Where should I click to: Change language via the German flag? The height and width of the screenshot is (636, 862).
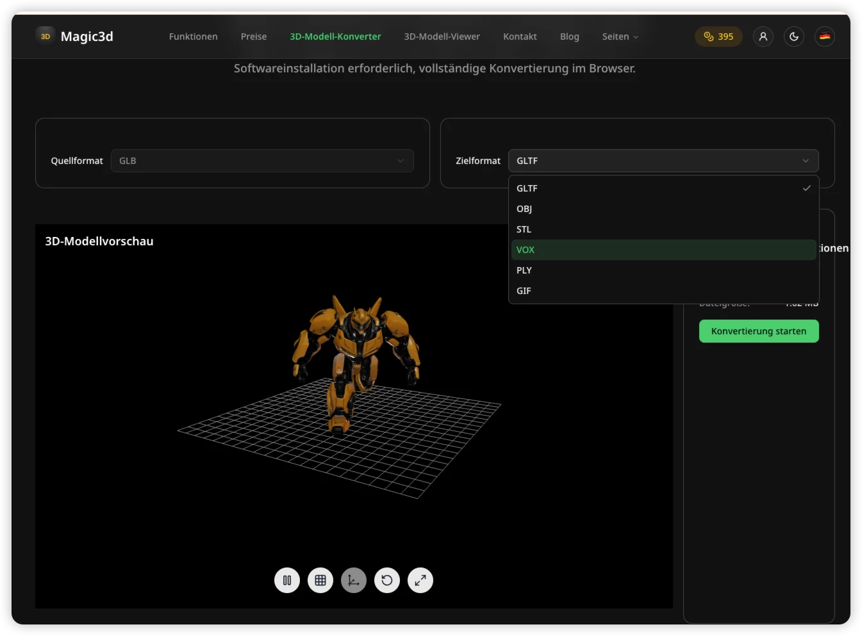pyautogui.click(x=825, y=37)
